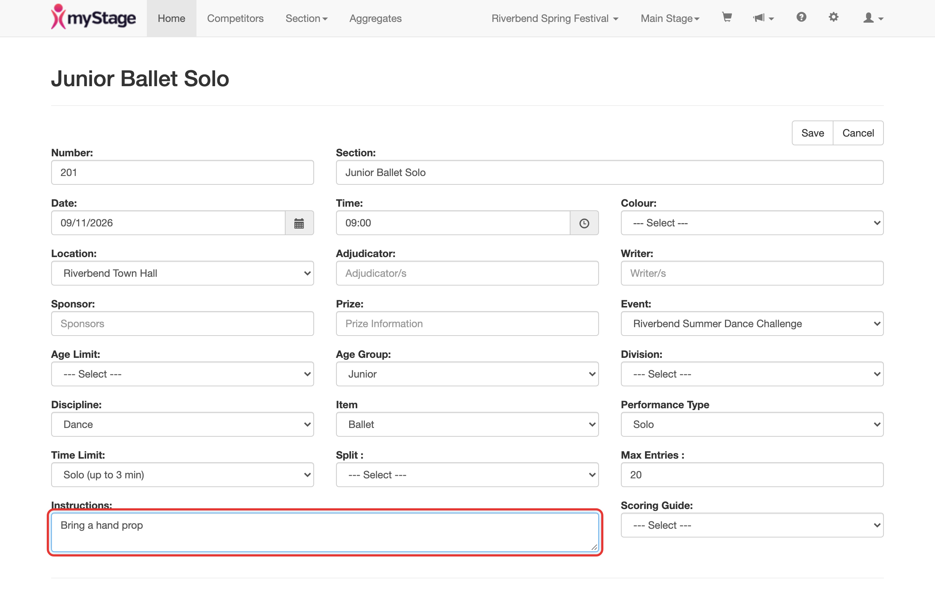Screen dimensions: 935x593
Task: Click the Time field showing 09:00
Action: click(x=453, y=223)
